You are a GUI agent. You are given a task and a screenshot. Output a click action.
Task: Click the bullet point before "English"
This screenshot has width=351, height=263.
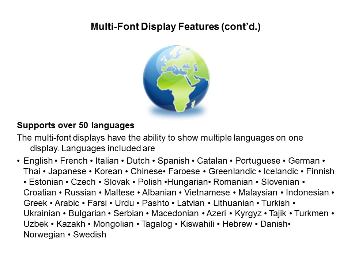pos(18,161)
